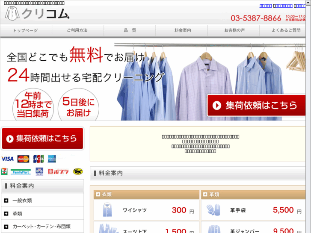Click the 革手袋 item label
Viewport: 311px width, 233px height.
click(238, 210)
